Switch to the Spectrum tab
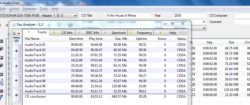The height and width of the screenshot is (105, 250). pyautogui.click(x=115, y=33)
